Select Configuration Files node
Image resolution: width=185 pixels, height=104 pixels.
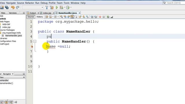coord(8,41)
